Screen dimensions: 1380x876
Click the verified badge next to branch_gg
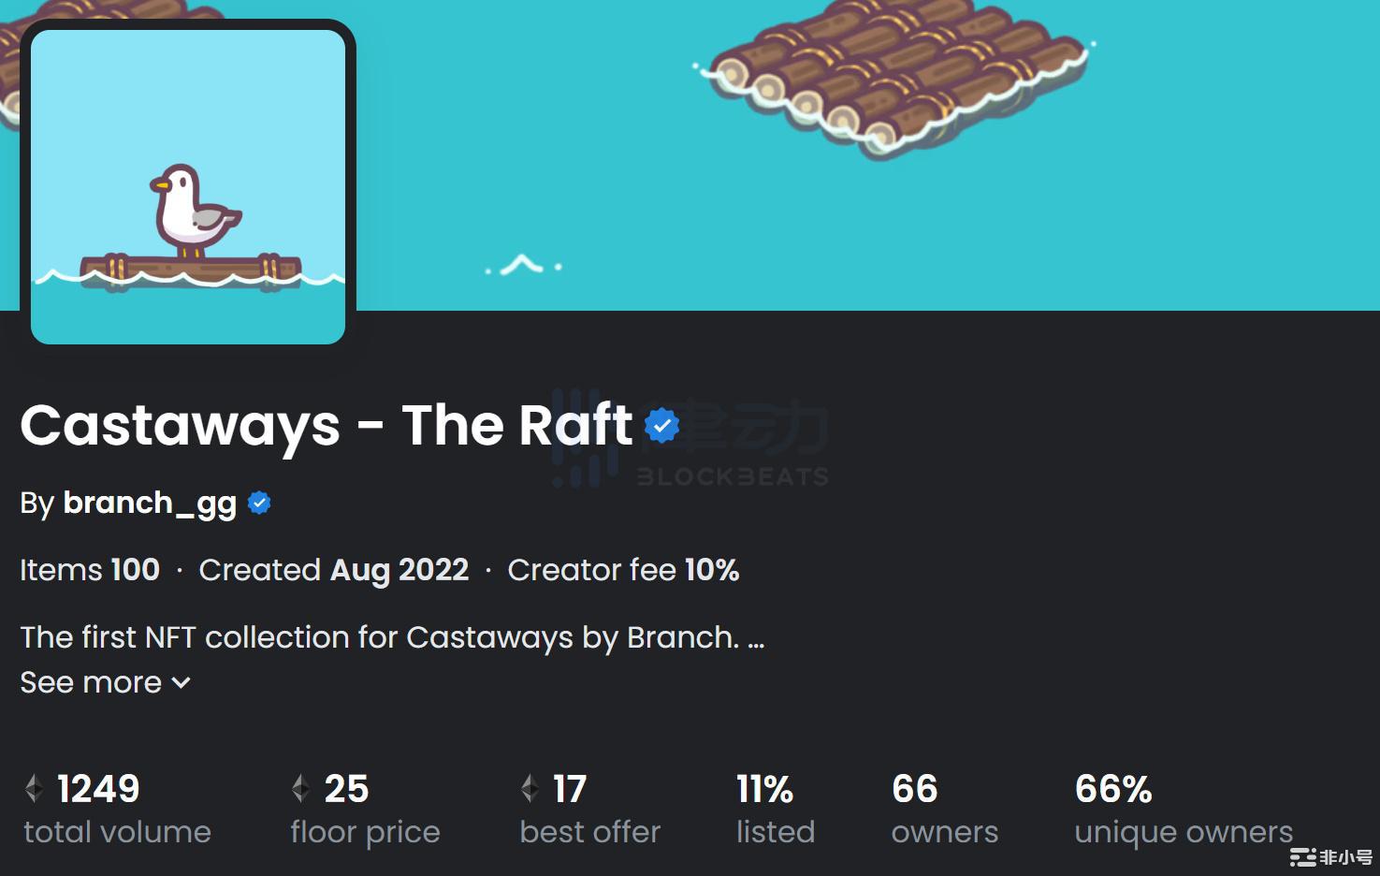pyautogui.click(x=259, y=504)
